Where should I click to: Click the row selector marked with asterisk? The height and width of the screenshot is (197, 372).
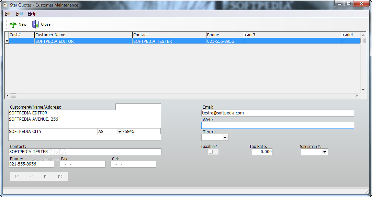tap(7, 41)
